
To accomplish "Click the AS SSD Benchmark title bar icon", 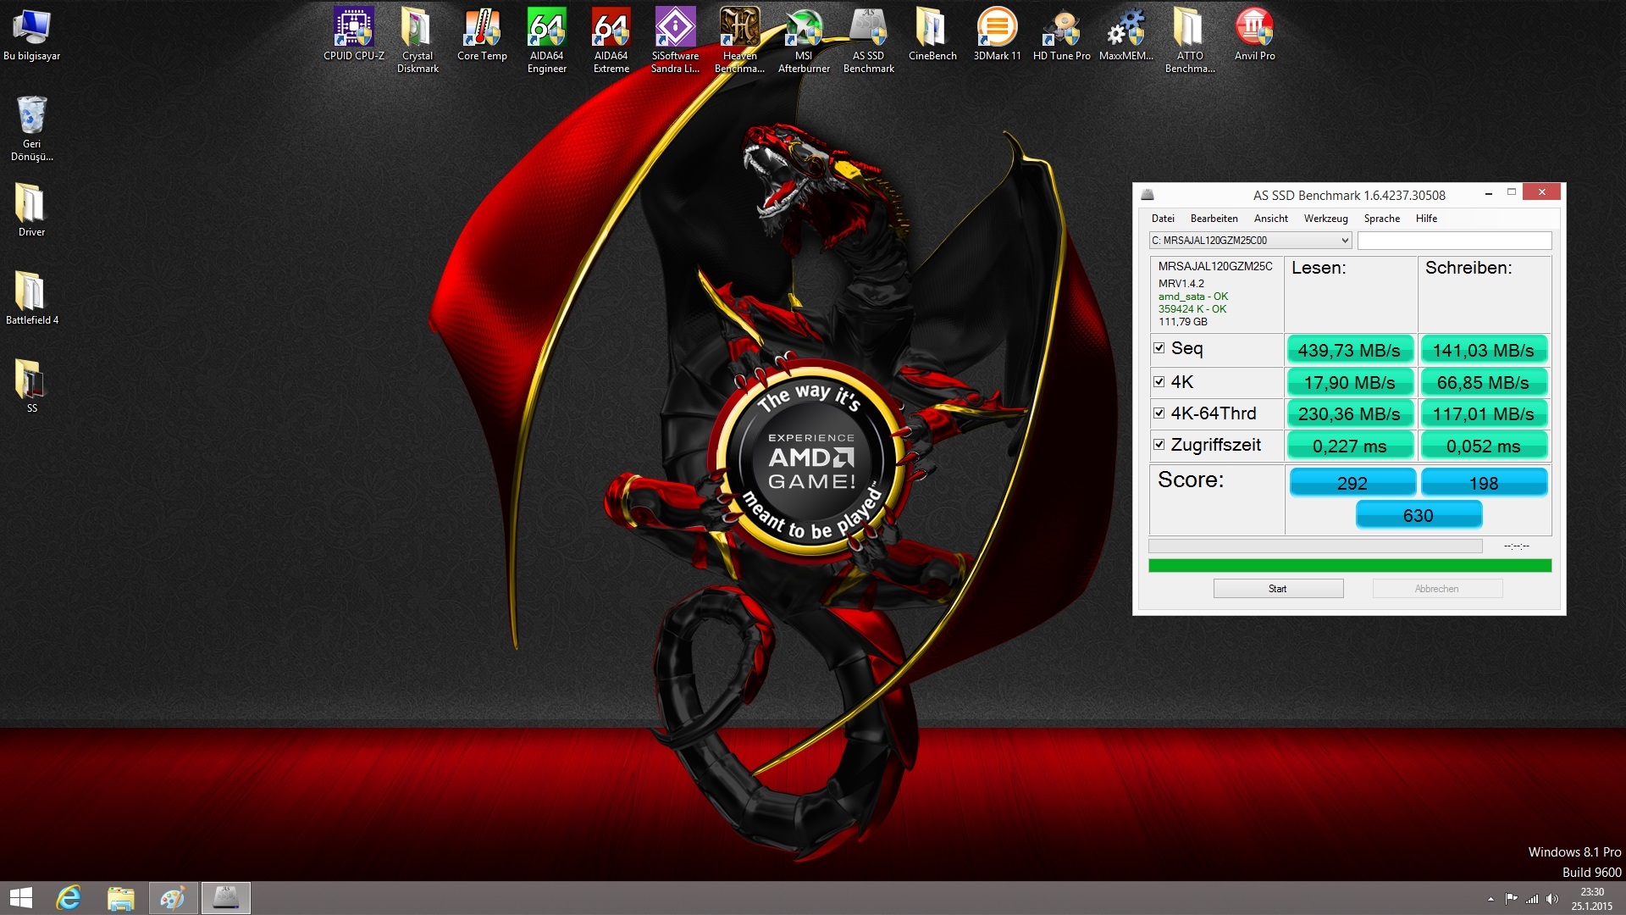I will click(1148, 194).
